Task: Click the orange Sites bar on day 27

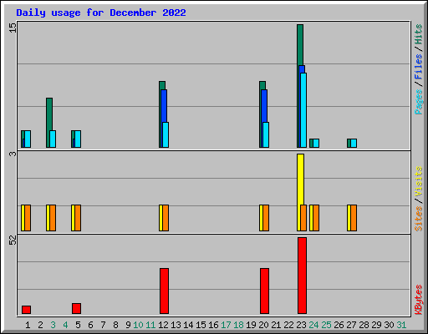Action: [x=354, y=218]
